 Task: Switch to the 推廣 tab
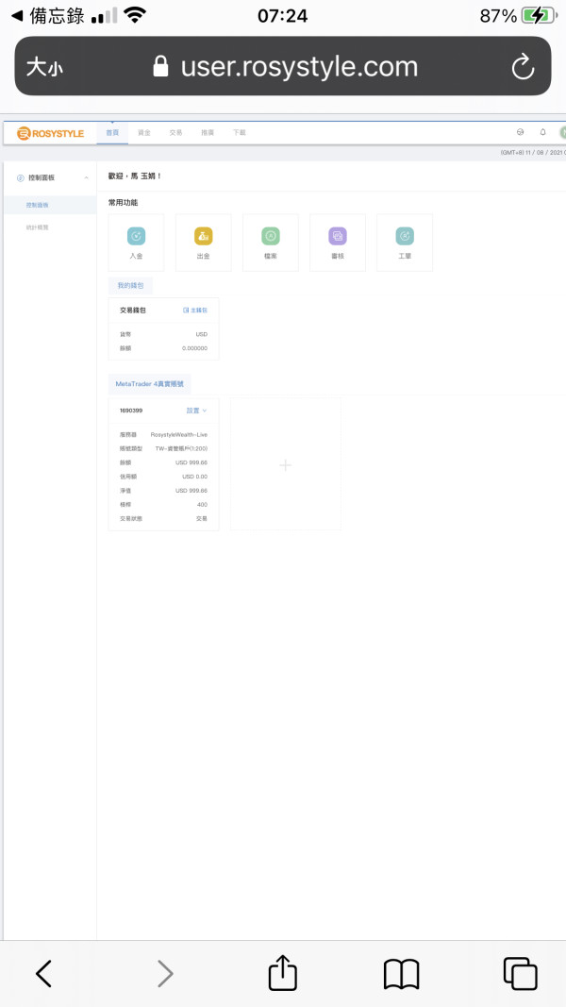pos(208,133)
